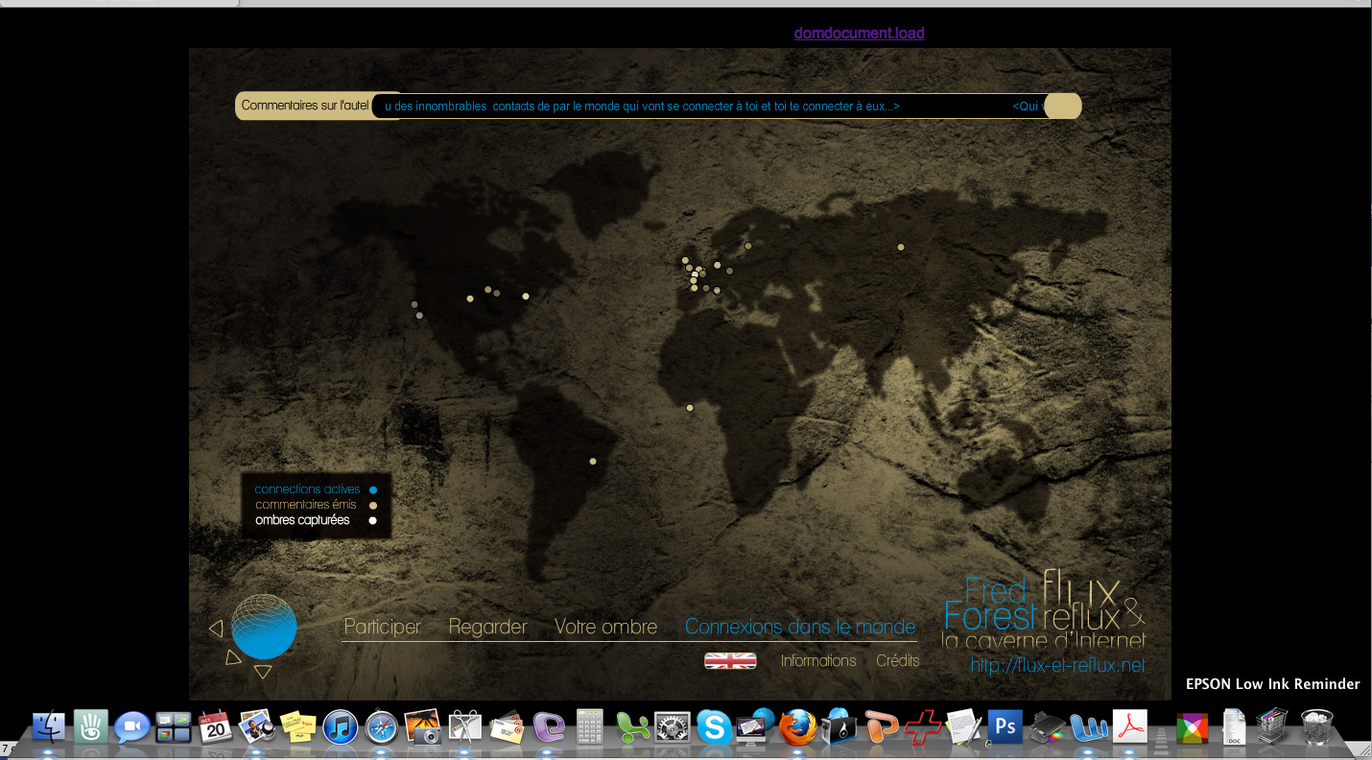Open the Votre ombre section
The image size is (1372, 760).
point(605,627)
